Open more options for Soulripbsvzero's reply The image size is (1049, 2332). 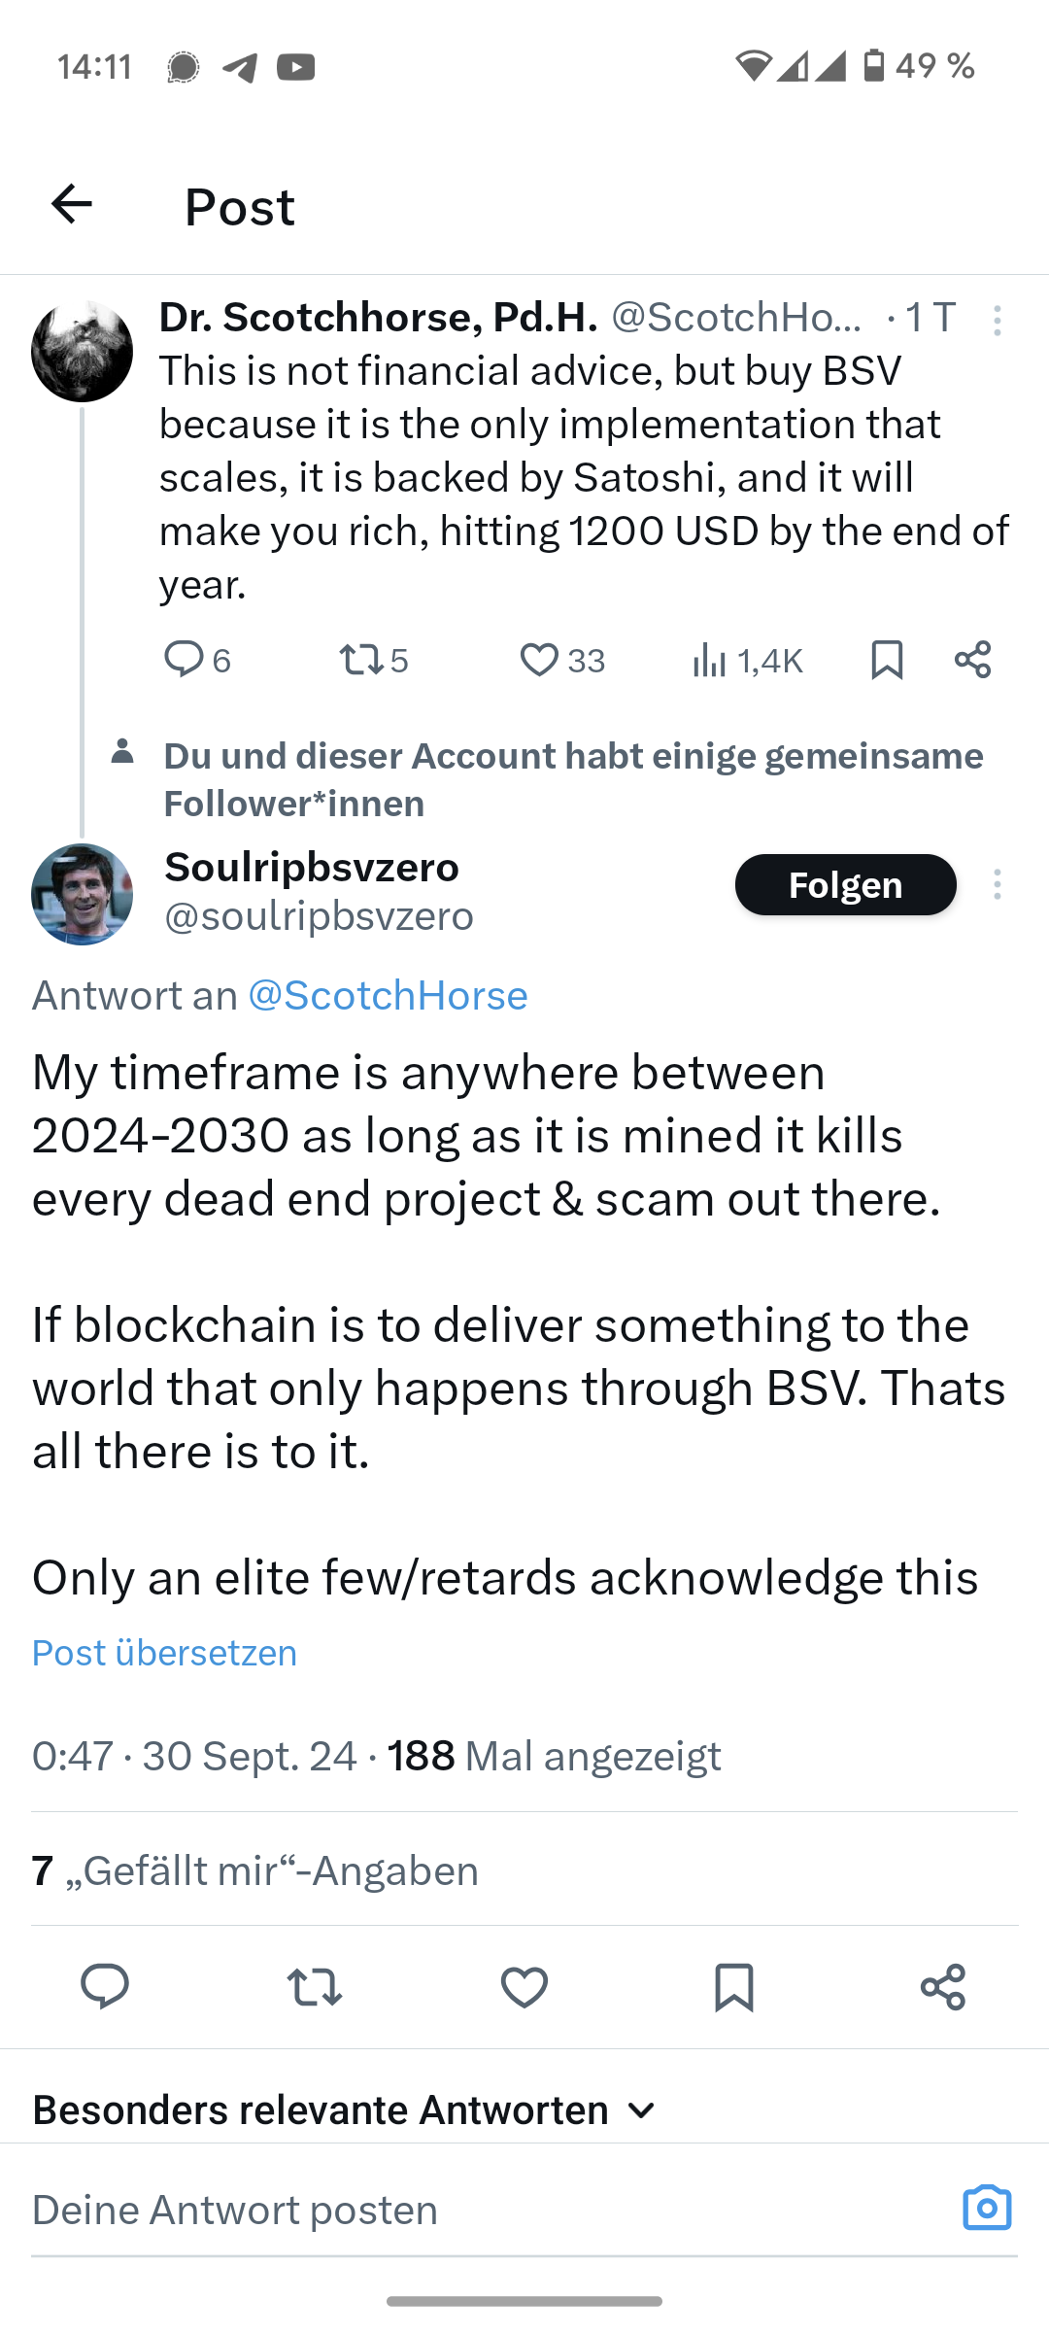(997, 885)
